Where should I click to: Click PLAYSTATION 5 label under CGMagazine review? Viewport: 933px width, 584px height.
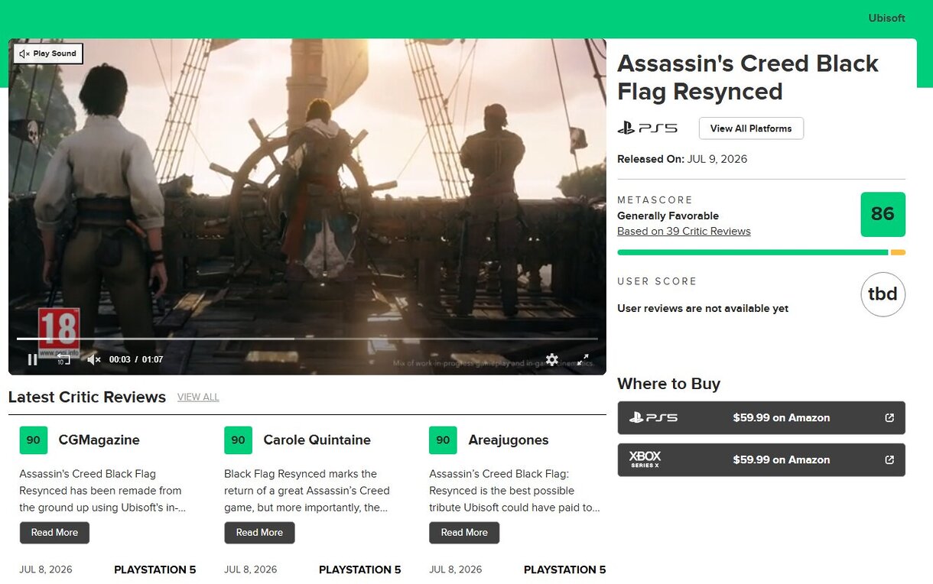pos(154,569)
